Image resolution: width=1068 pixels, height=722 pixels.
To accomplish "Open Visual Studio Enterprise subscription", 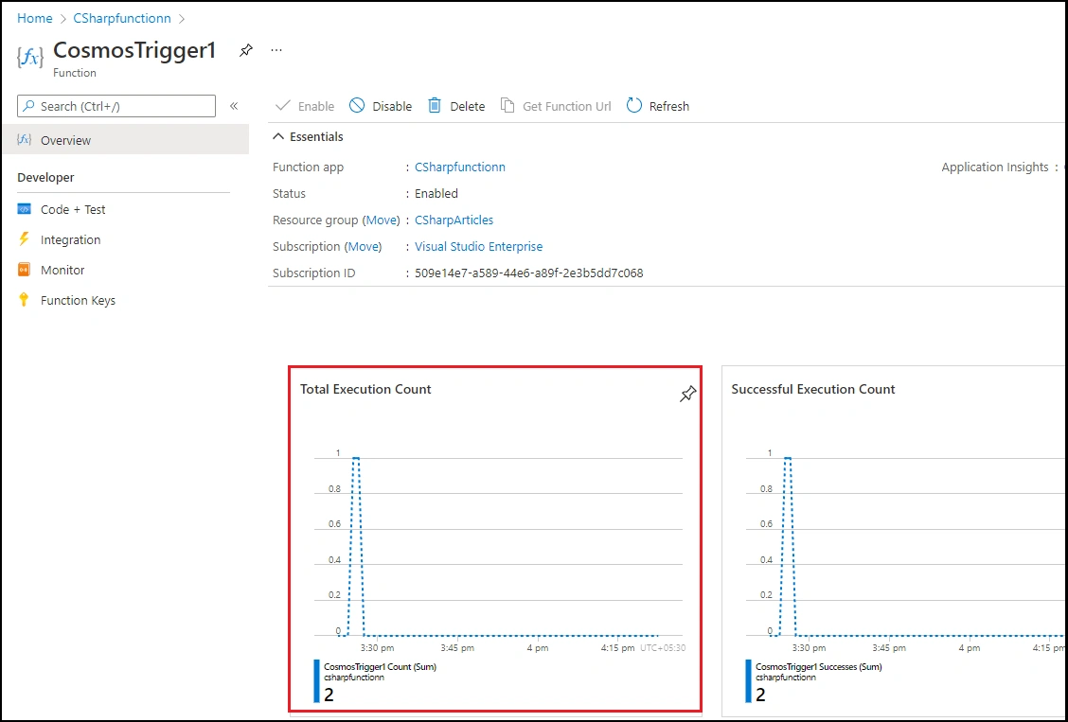I will click(479, 246).
